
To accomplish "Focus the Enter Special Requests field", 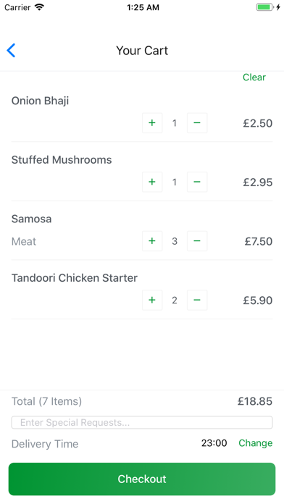I will 142,422.
